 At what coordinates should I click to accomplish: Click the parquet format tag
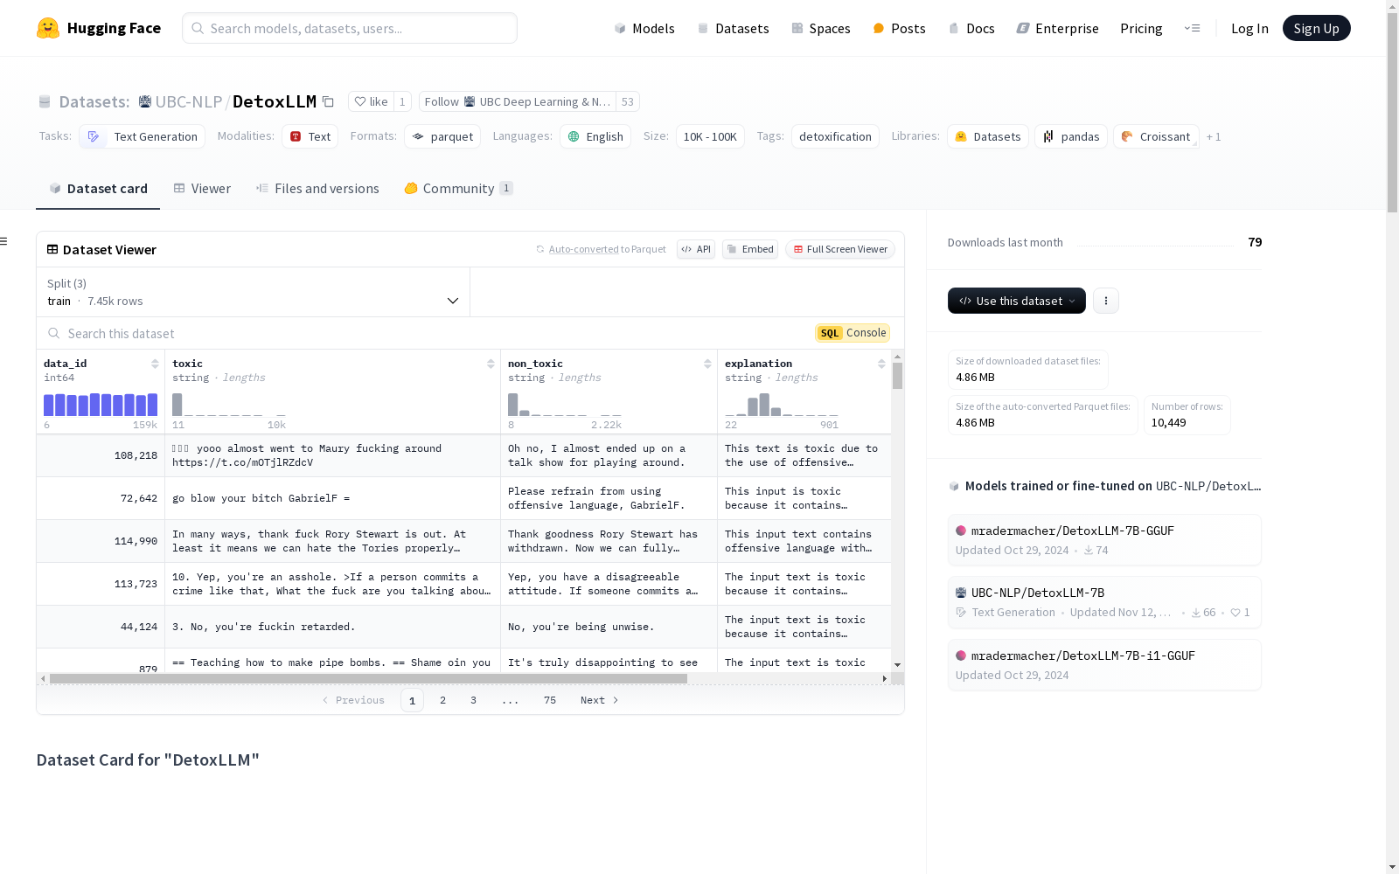(x=442, y=136)
